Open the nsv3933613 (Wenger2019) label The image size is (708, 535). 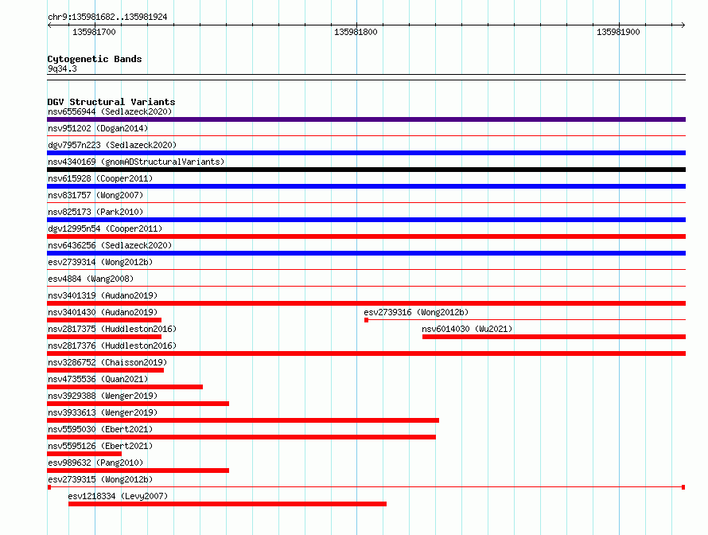point(103,412)
